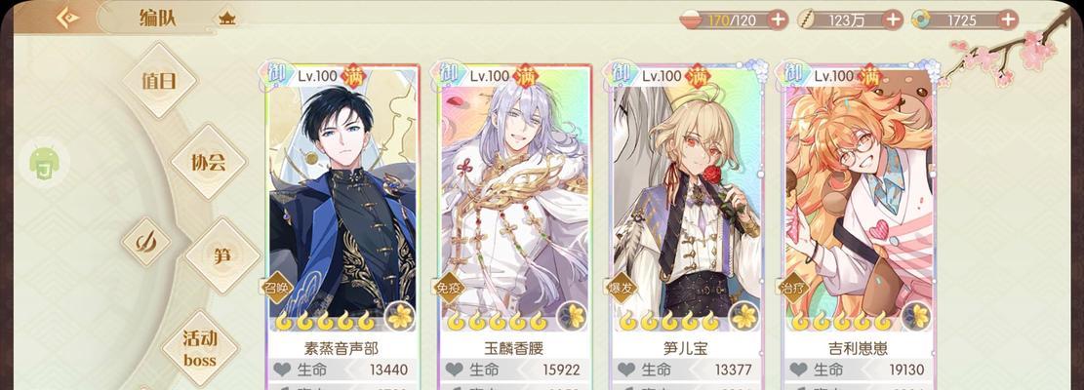Click the 治疗 tag on 吉利崽崽
The width and height of the screenshot is (1084, 390).
(x=793, y=289)
